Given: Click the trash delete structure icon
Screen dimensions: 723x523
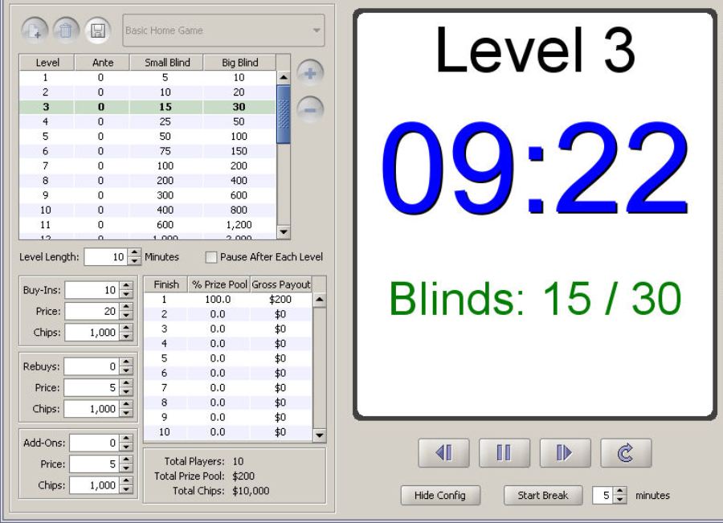Looking at the screenshot, I should pos(65,31).
